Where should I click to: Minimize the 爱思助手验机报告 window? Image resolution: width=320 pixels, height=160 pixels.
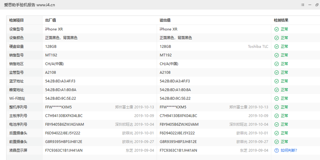click(310, 5)
